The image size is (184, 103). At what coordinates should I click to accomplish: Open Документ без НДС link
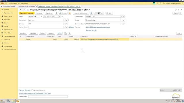click(x=91, y=30)
